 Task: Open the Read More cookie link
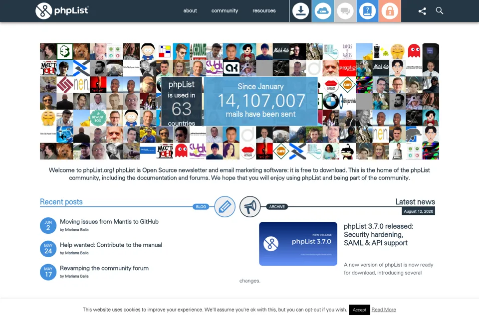point(384,310)
